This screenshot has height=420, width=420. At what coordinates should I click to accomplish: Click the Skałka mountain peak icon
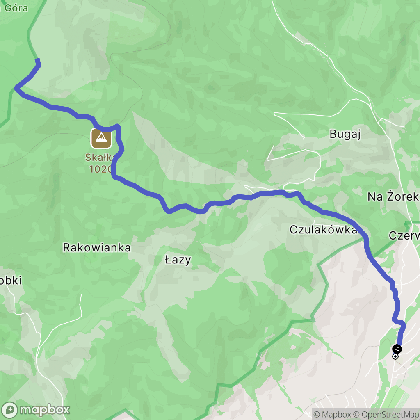[101, 138]
